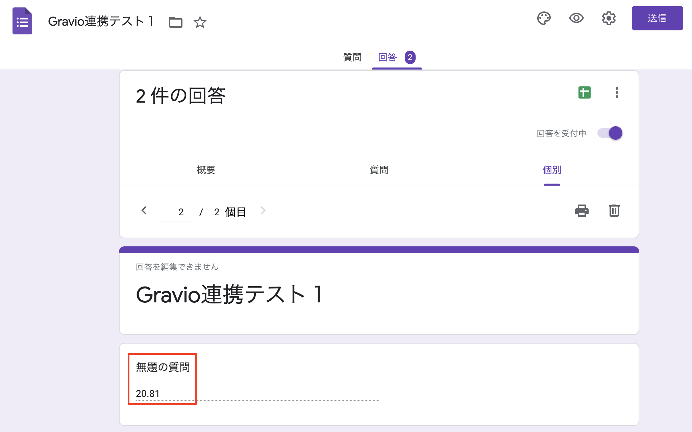Click the response count badge 2
Screen dimensions: 692x432
[x=410, y=57]
